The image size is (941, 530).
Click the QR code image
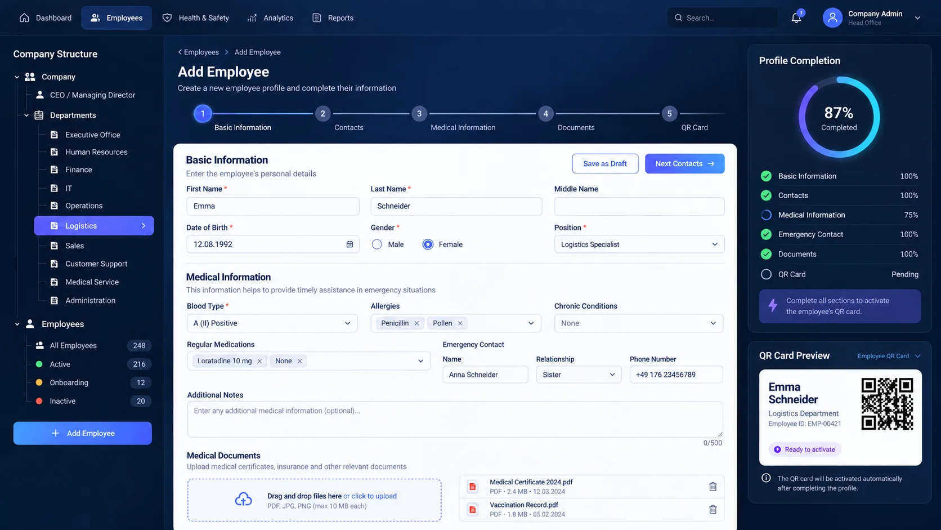pos(887,404)
